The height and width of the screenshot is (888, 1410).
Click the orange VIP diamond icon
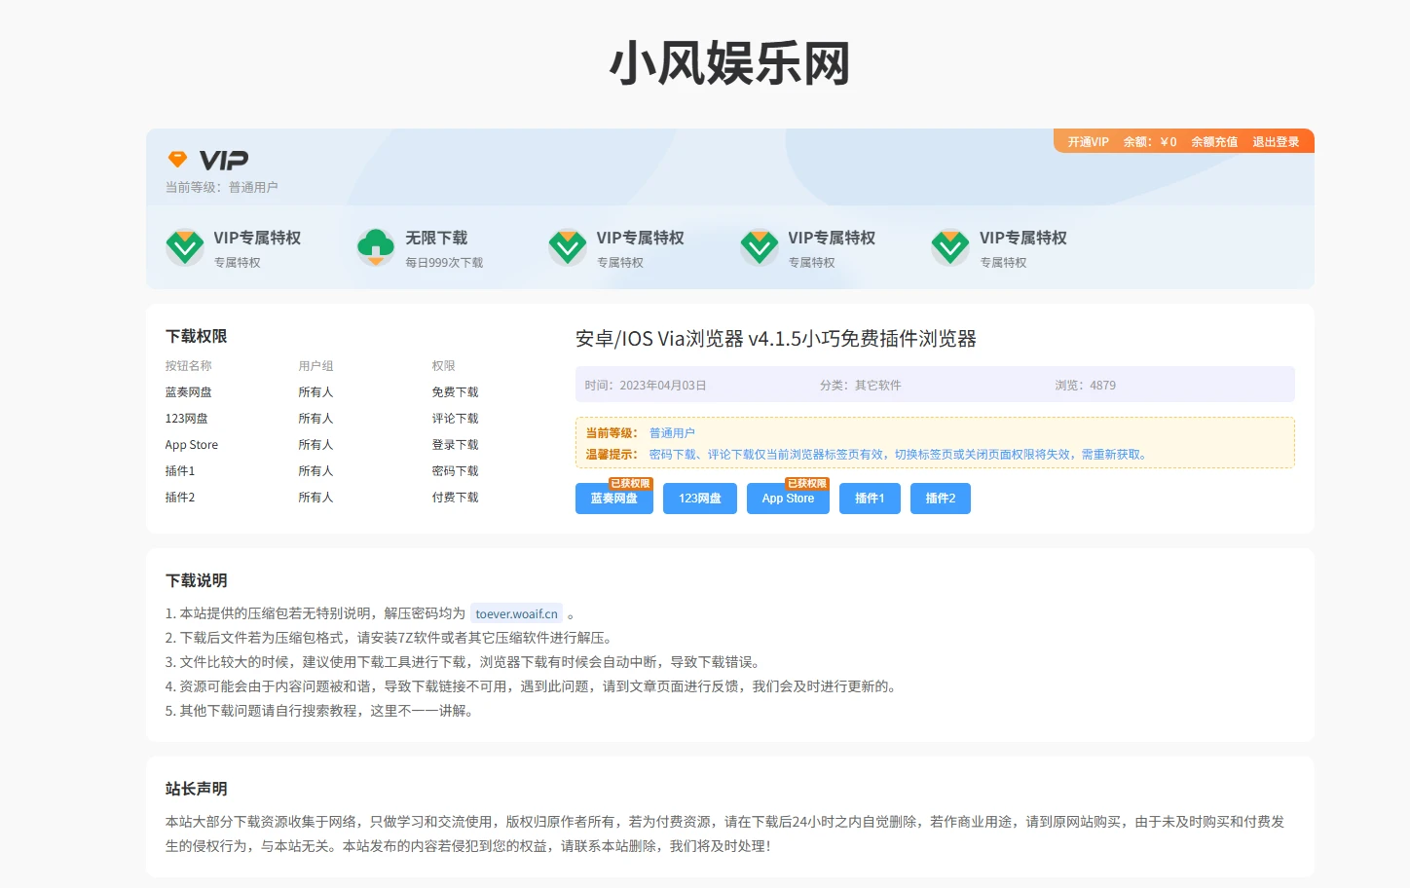tap(177, 159)
